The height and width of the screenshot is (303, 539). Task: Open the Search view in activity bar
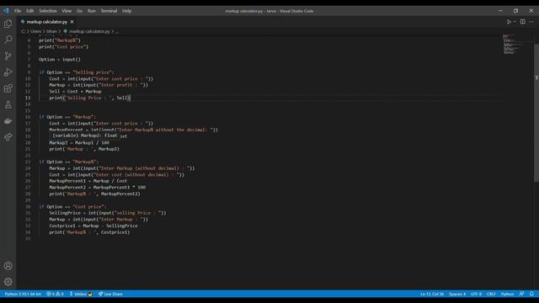[x=8, y=40]
